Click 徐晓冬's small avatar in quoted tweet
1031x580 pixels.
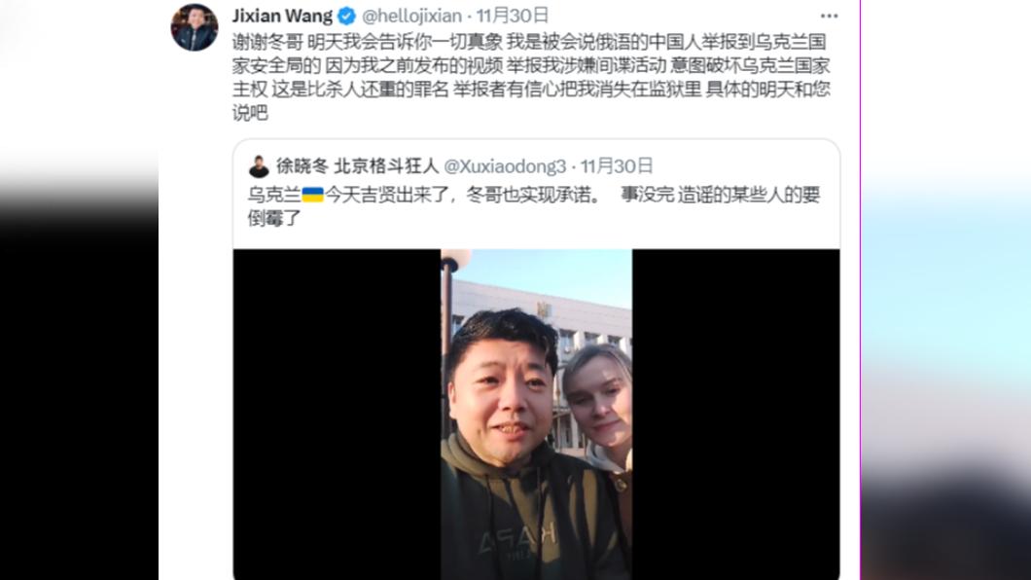pyautogui.click(x=259, y=166)
